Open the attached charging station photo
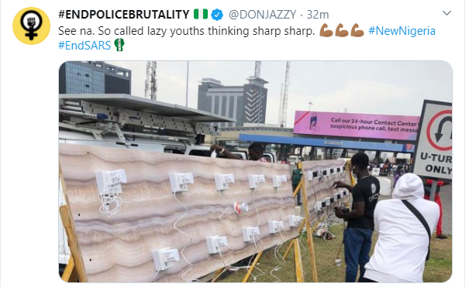The height and width of the screenshot is (287, 469). tap(256, 172)
